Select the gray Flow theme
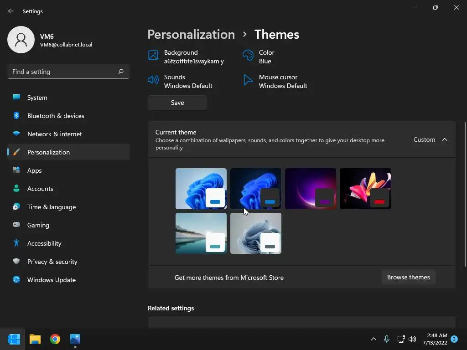 tap(255, 233)
